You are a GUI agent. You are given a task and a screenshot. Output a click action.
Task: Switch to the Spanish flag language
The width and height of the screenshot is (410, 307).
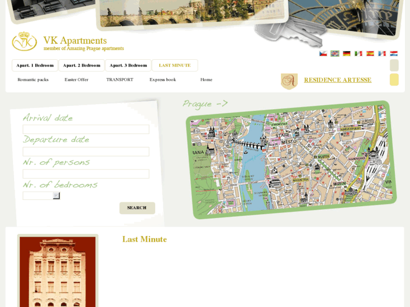(x=370, y=54)
